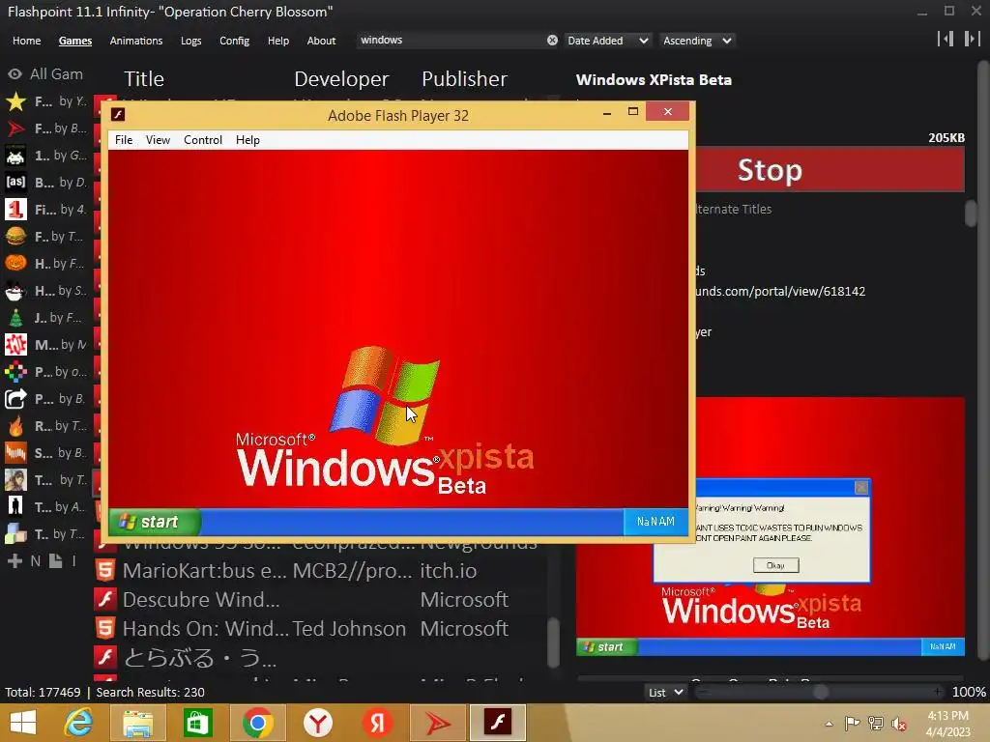Click the game list scrollbar thumb
This screenshot has width=990, height=742.
554,642
